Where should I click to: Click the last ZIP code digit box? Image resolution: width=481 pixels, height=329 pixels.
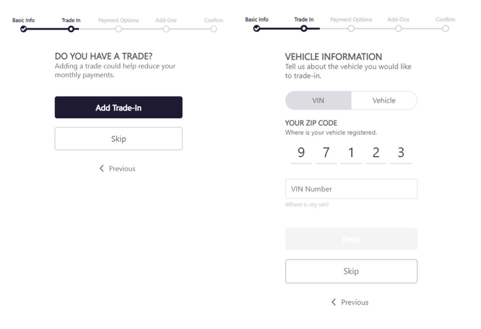401,153
